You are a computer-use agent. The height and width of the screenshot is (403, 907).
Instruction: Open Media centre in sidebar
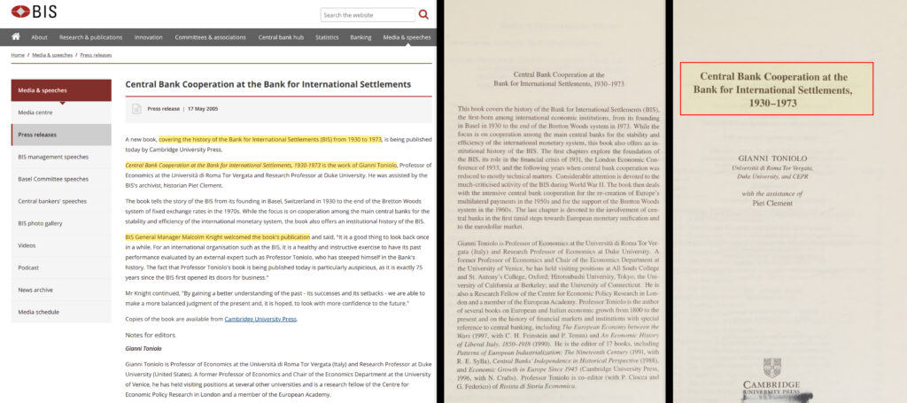click(x=61, y=112)
